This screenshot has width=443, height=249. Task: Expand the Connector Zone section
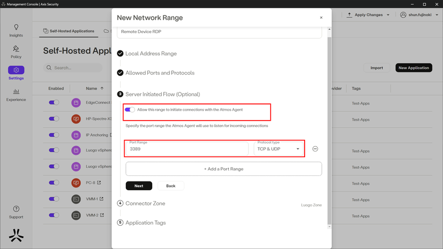click(x=145, y=203)
